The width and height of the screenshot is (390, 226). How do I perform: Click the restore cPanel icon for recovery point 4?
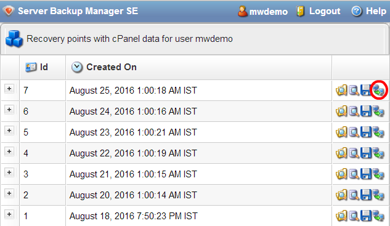click(x=378, y=153)
